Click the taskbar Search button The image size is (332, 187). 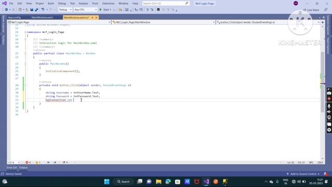click(123, 181)
